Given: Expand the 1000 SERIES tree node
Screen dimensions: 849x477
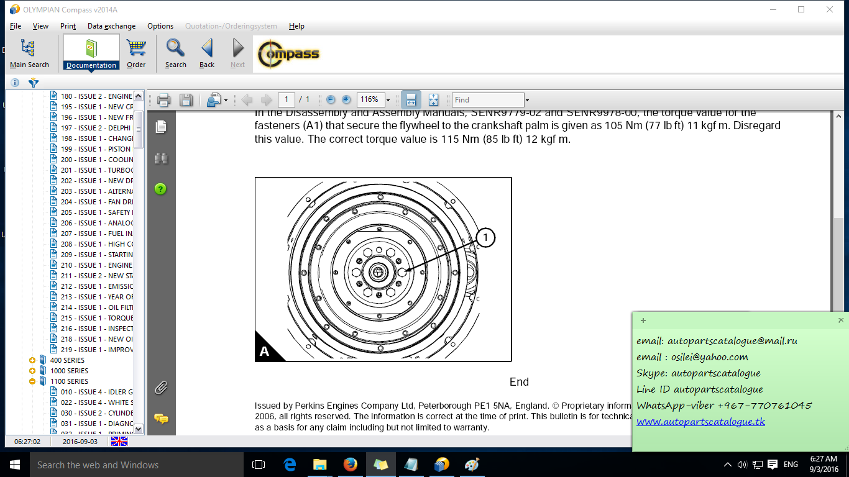Looking at the screenshot, I should pos(32,371).
